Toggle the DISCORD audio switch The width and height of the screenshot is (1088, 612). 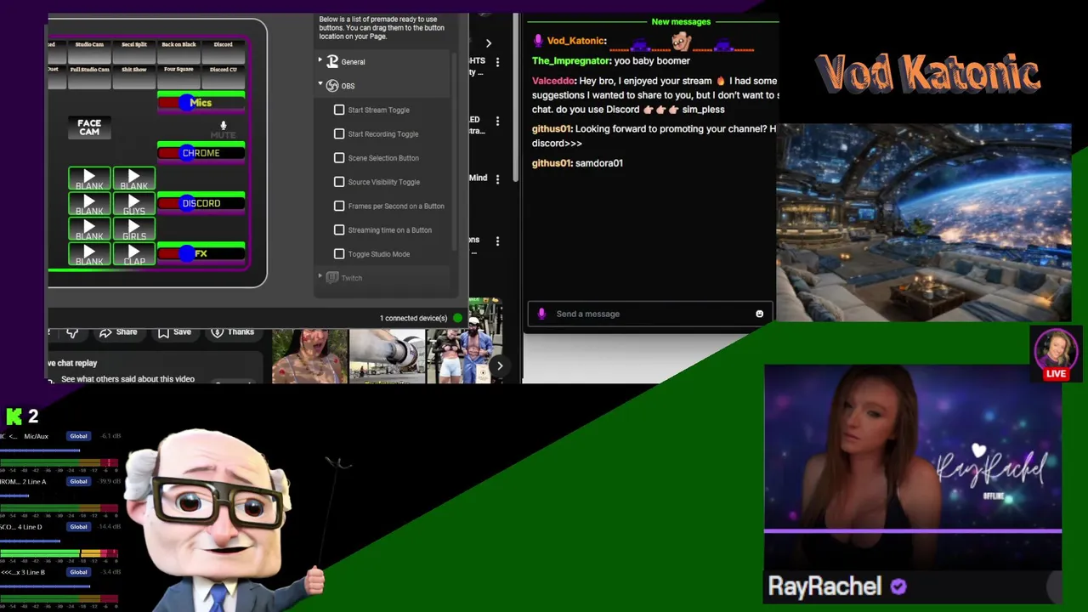pos(201,203)
